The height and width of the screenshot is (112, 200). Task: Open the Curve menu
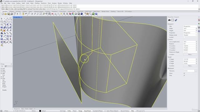[13, 3]
